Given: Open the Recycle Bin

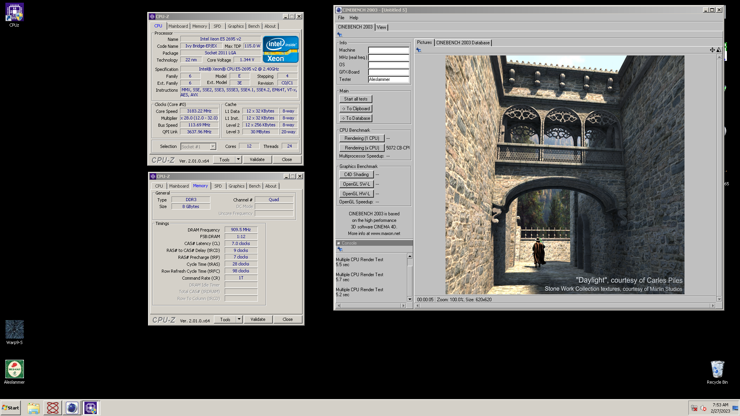Looking at the screenshot, I should (717, 372).
